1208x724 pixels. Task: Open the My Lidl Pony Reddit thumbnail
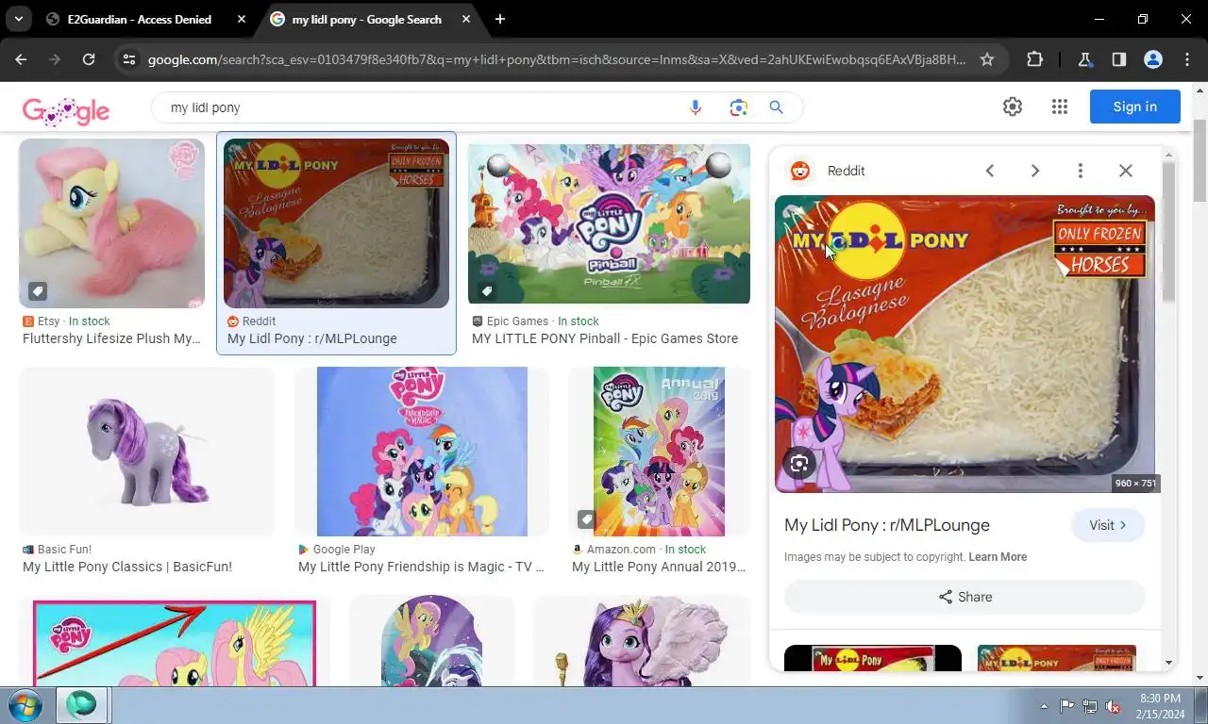coord(336,223)
